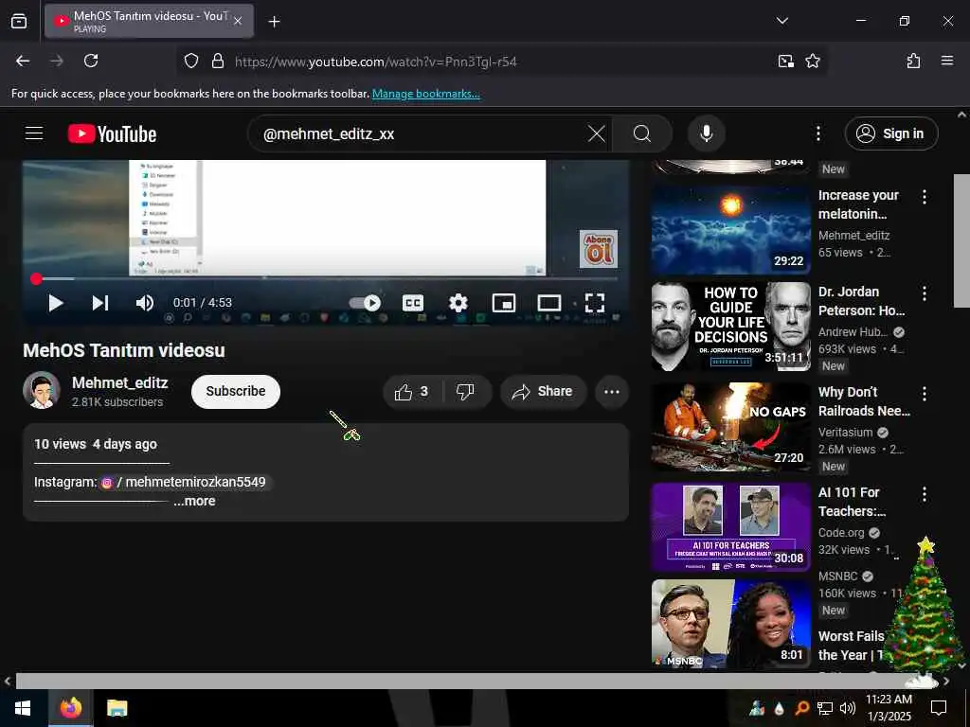Open File Explorer from taskbar
This screenshot has width=970, height=727.
tap(117, 708)
